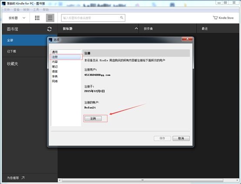Maximize the Kindle for PC window

coord(225,3)
